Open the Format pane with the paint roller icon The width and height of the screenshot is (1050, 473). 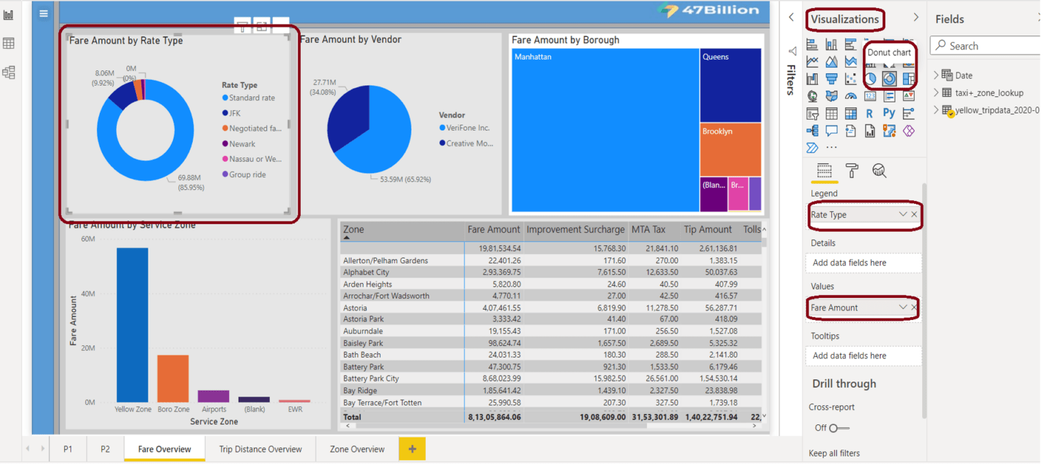coord(850,171)
